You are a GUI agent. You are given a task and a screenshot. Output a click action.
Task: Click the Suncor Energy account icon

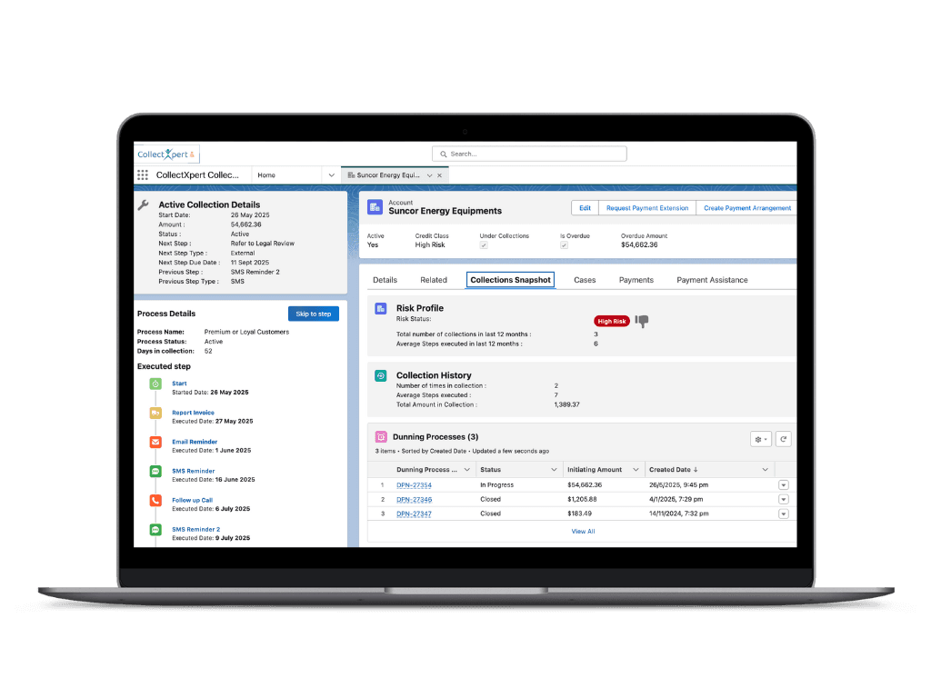375,207
